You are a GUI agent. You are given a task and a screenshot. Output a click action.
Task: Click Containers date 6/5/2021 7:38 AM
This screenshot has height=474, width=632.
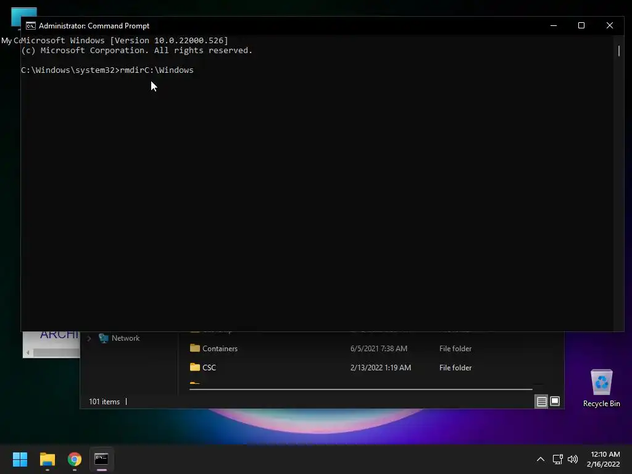click(378, 348)
